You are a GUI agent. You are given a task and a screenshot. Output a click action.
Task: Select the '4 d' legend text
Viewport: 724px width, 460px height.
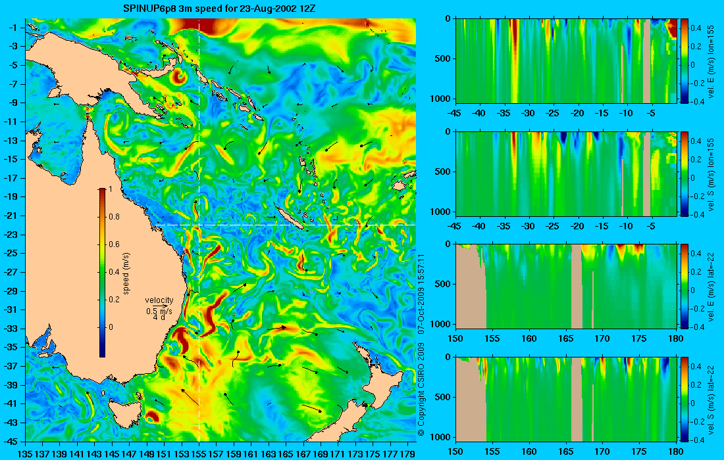tap(159, 317)
